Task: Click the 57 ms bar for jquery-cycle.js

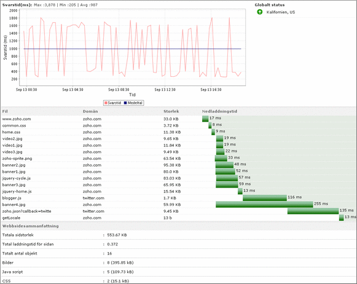Action: pyautogui.click(x=227, y=178)
